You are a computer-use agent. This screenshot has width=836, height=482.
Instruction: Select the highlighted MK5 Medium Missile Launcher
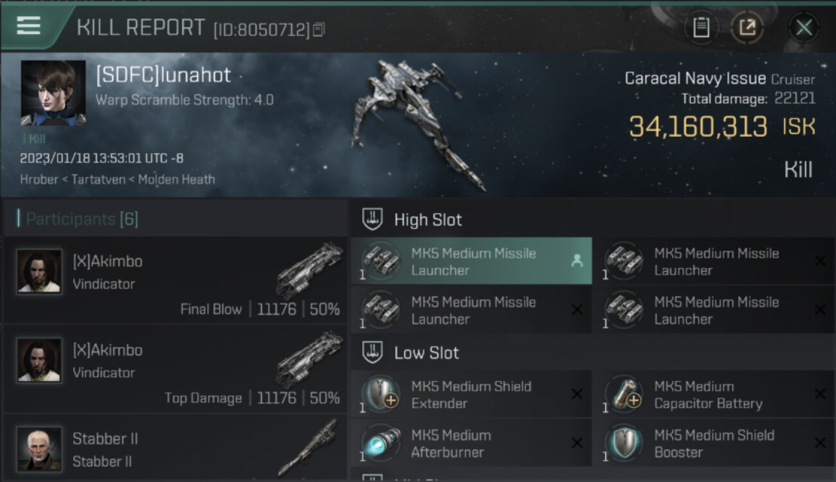[x=471, y=262]
